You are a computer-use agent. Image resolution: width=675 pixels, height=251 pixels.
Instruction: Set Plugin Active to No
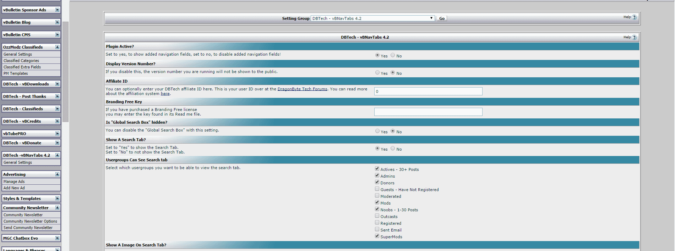(x=393, y=55)
